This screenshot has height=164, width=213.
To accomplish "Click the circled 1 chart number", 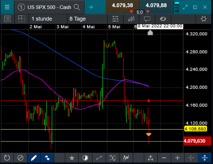I will [x=21, y=7].
